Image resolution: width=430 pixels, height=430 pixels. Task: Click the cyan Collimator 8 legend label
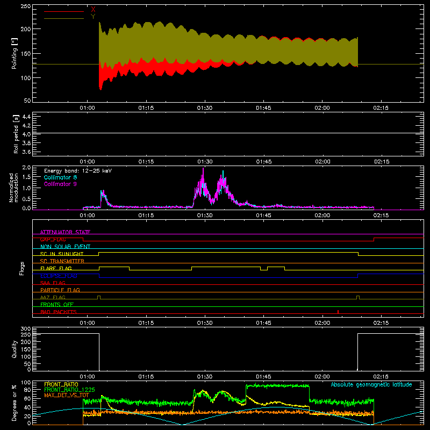[x=60, y=177]
